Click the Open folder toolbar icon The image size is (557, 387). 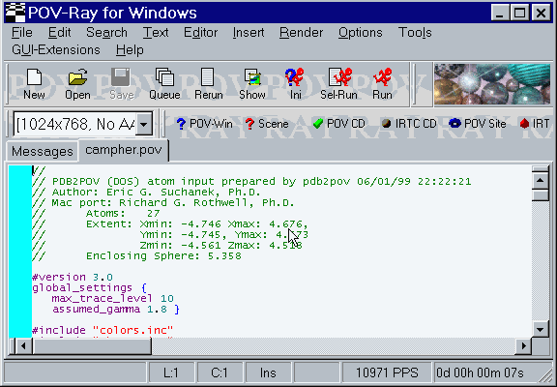point(77,84)
